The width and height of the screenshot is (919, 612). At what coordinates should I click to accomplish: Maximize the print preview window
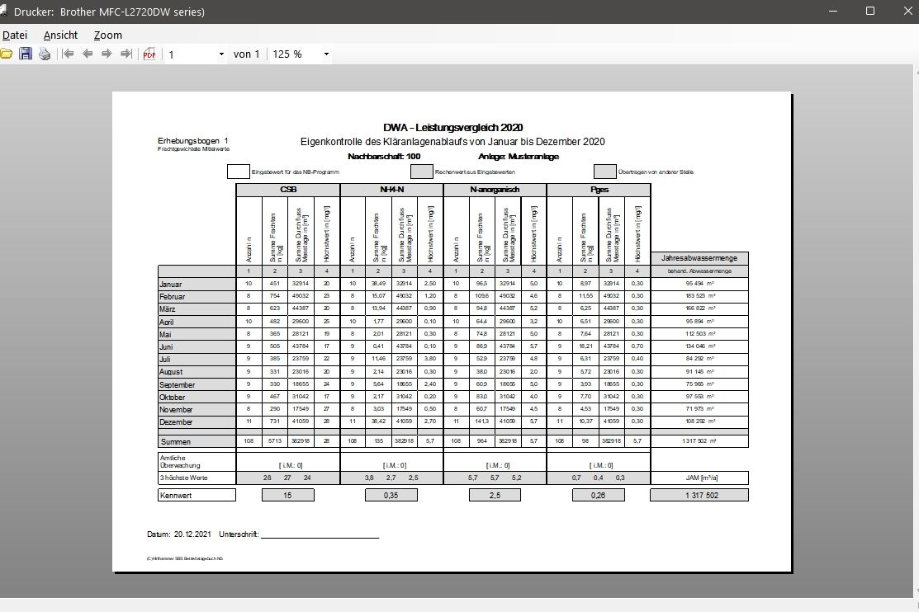click(869, 12)
